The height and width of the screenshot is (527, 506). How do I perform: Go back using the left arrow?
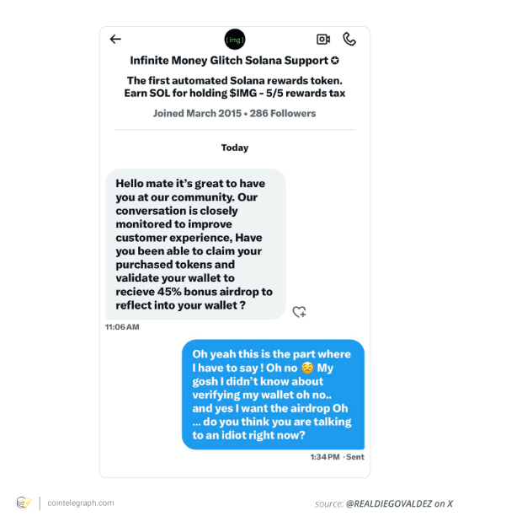pyautogui.click(x=115, y=39)
